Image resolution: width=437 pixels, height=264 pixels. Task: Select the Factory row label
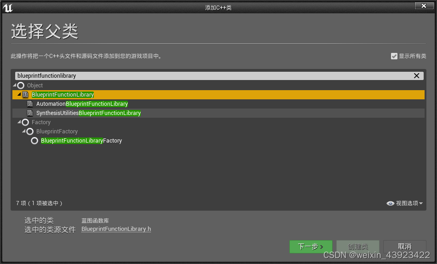point(41,122)
